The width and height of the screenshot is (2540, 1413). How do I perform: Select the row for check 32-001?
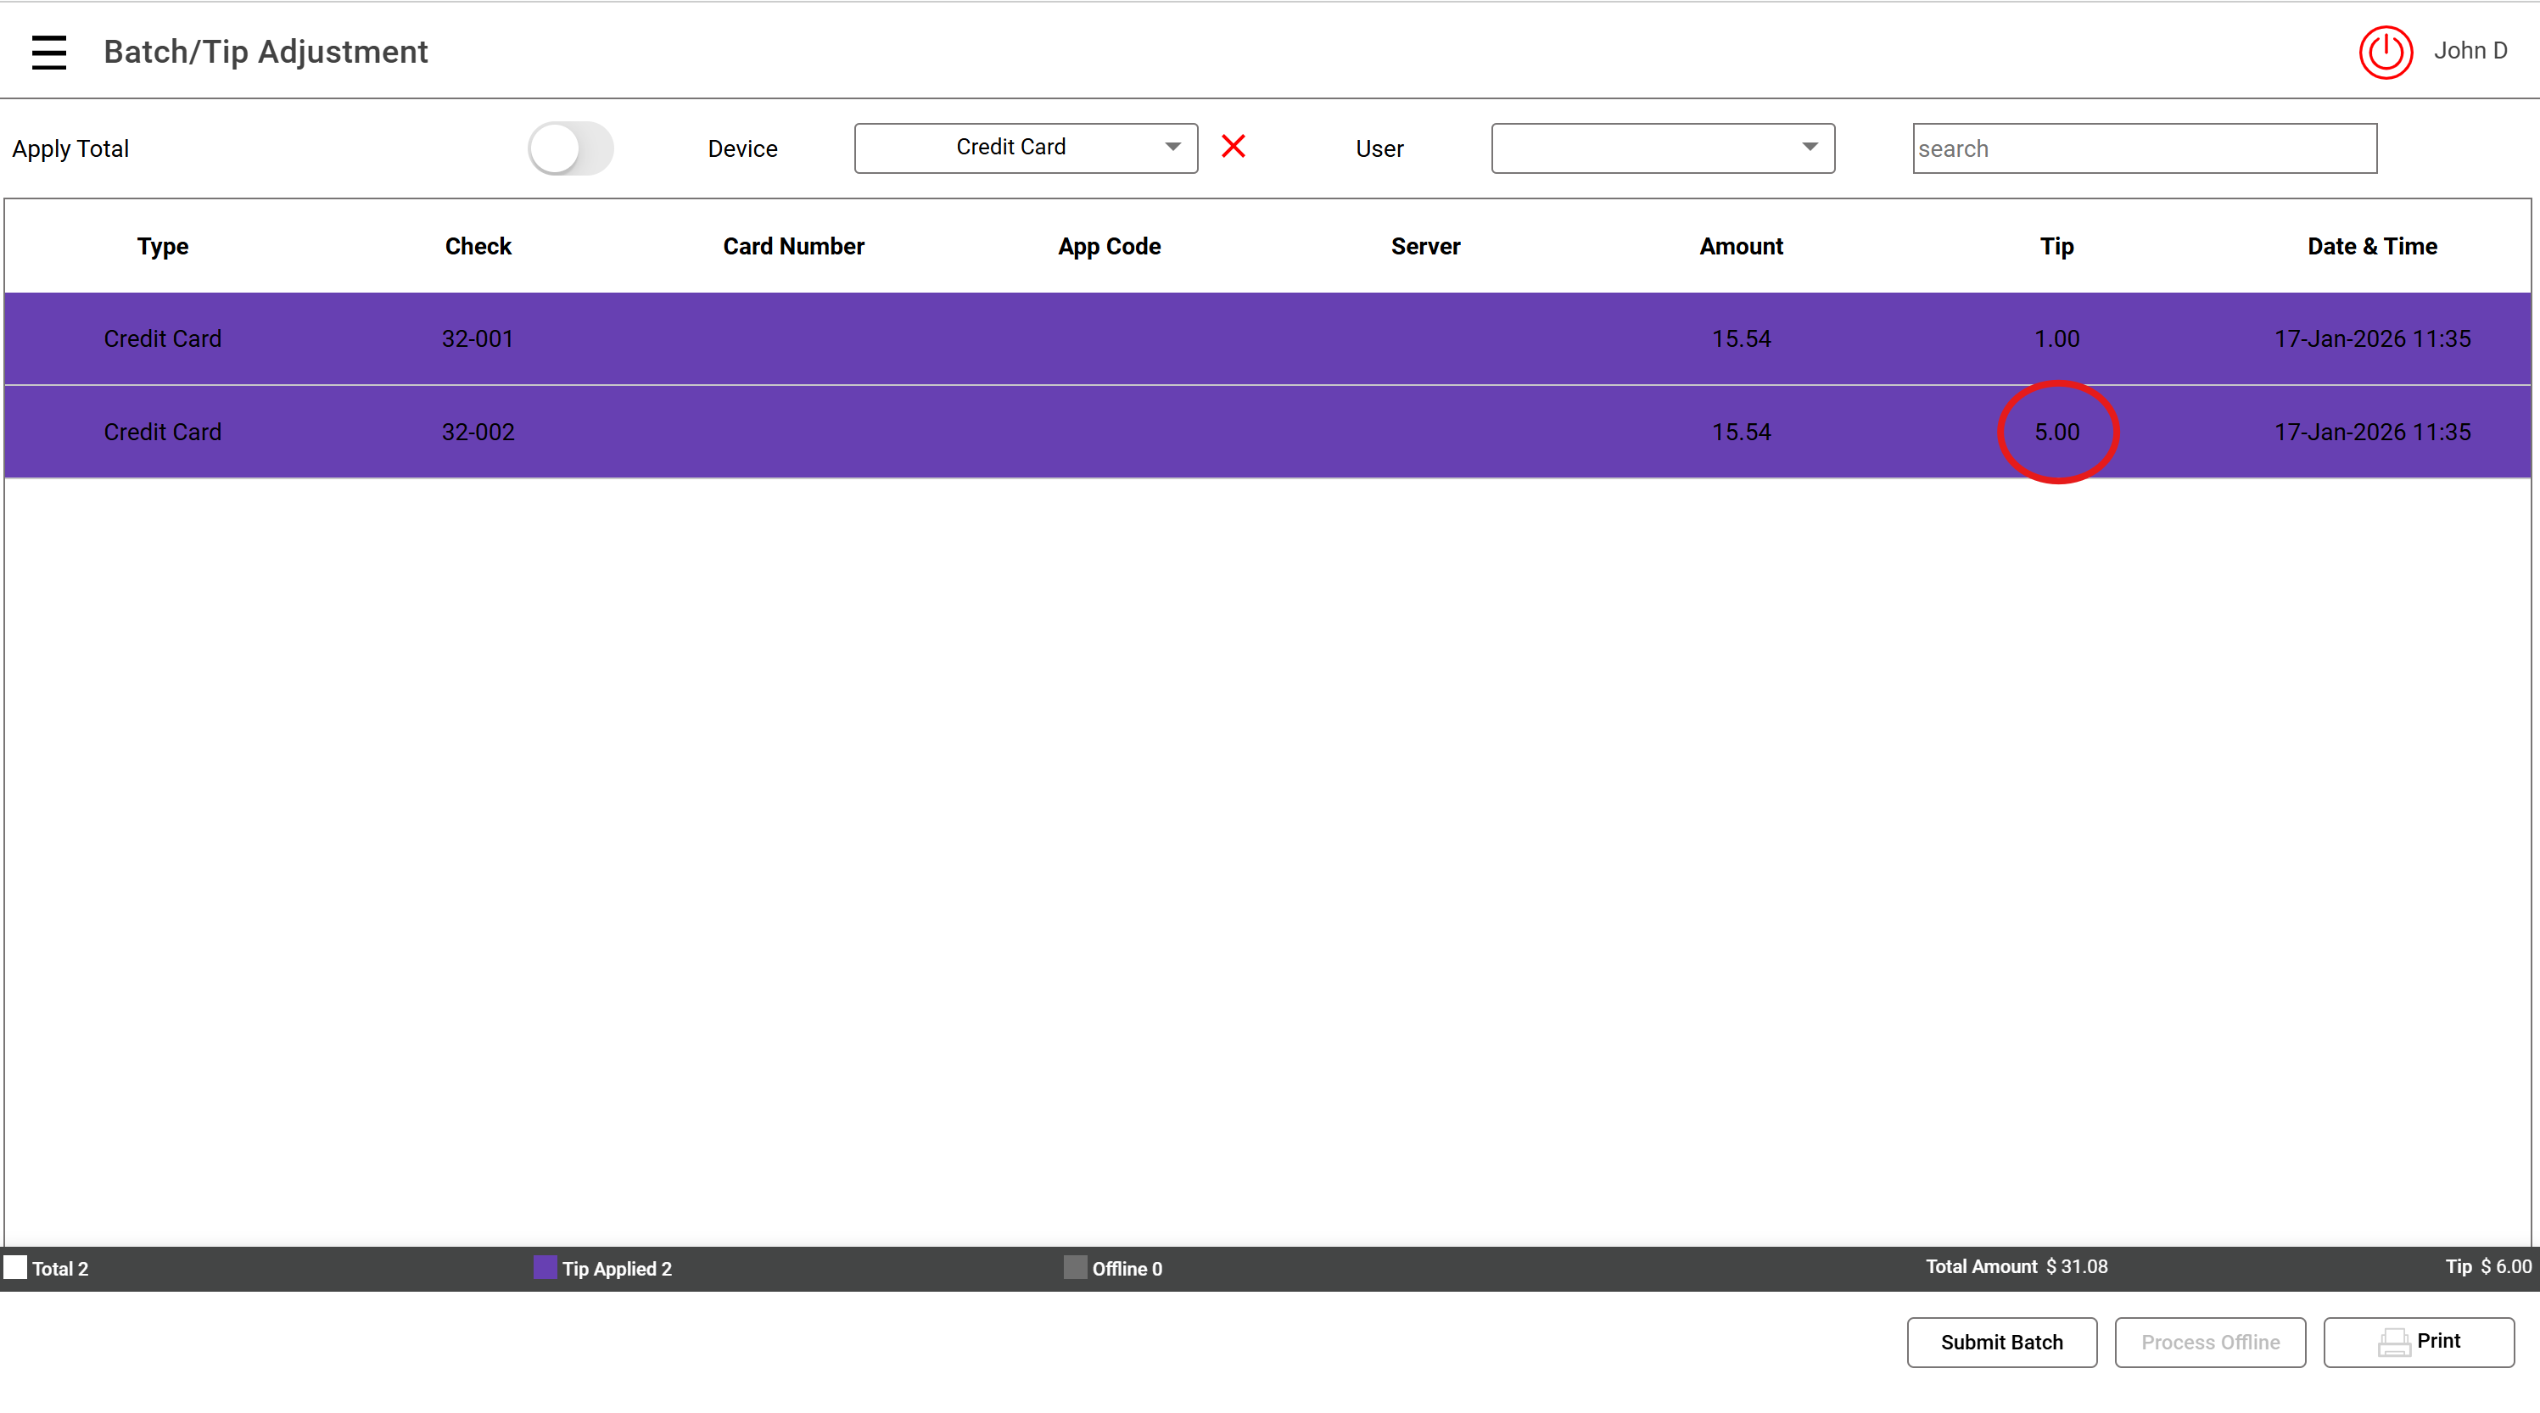(478, 339)
